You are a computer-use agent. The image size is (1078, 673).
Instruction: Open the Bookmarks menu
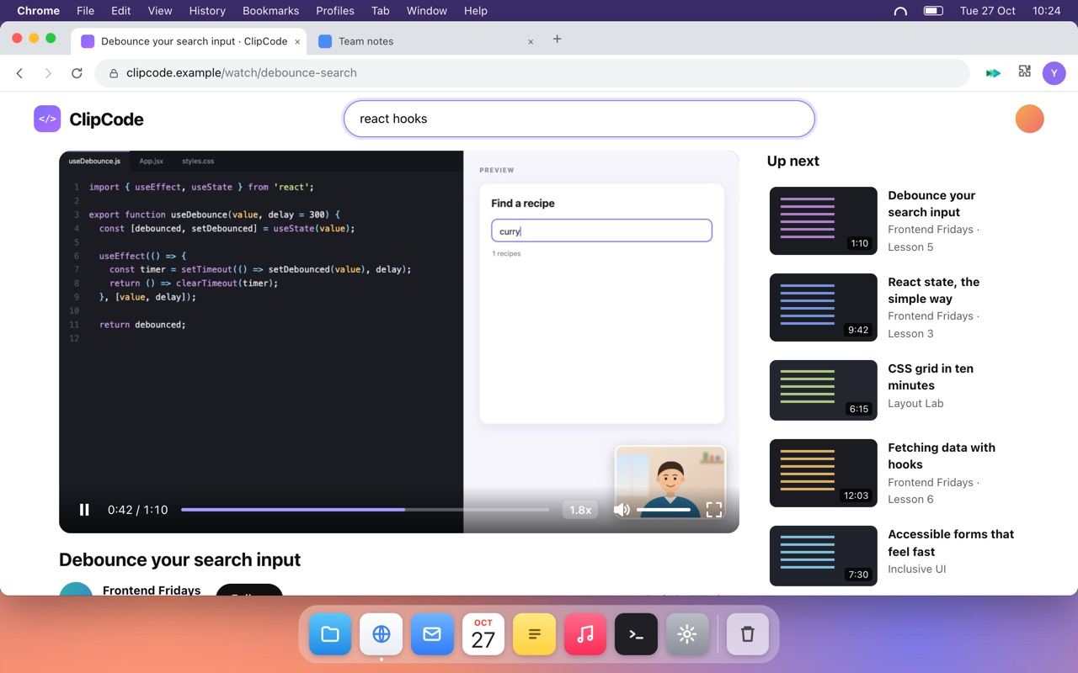coord(270,11)
